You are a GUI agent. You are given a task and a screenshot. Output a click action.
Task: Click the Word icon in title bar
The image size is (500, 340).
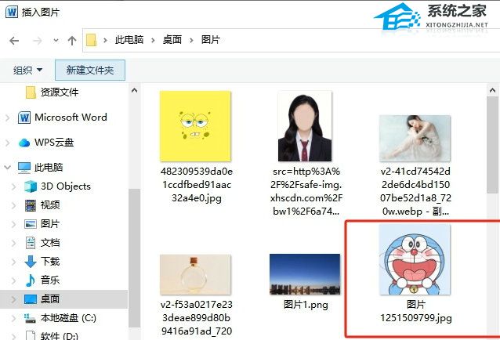12,12
